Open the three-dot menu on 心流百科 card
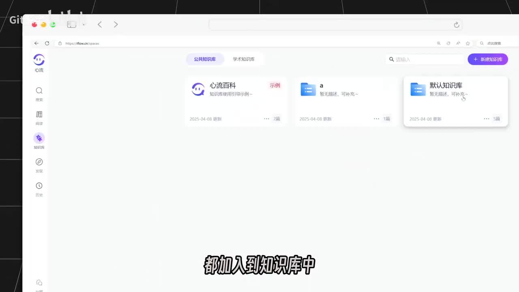The width and height of the screenshot is (519, 292). pyautogui.click(x=266, y=119)
